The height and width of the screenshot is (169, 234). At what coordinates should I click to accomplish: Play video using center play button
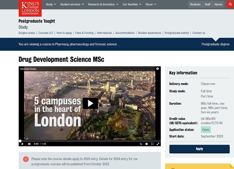(x=90, y=103)
